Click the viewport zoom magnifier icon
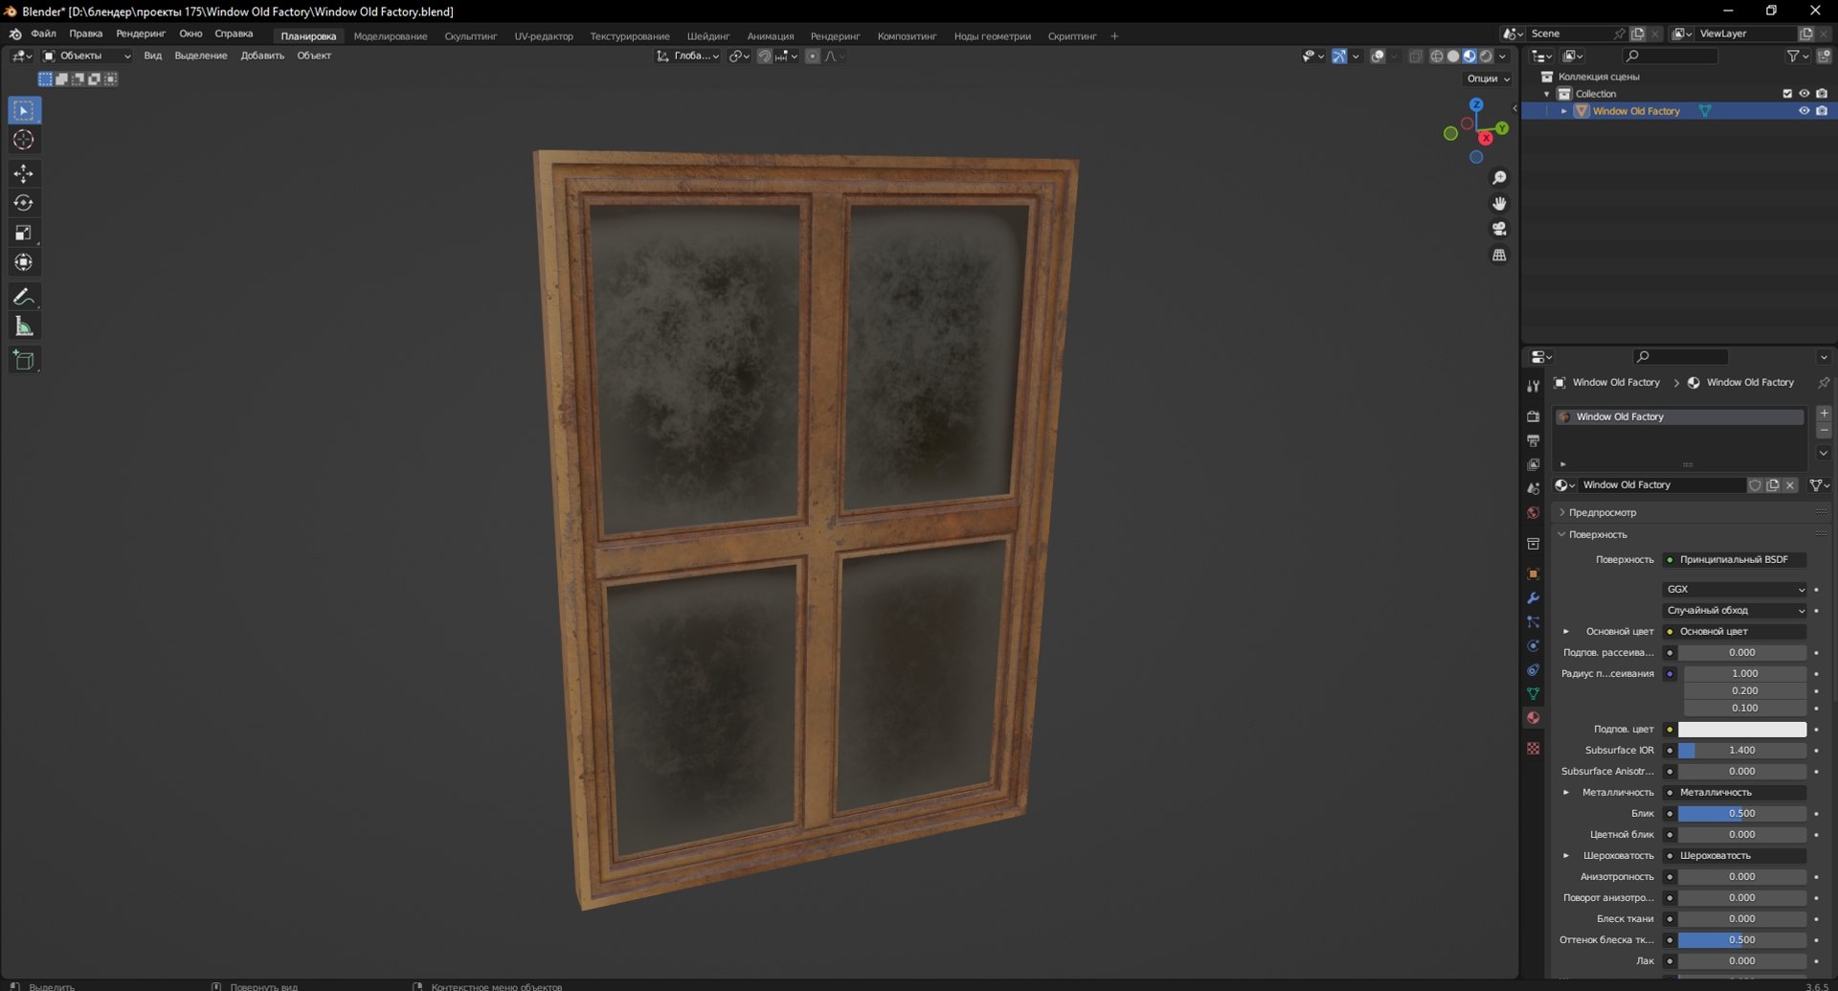 (x=1499, y=178)
